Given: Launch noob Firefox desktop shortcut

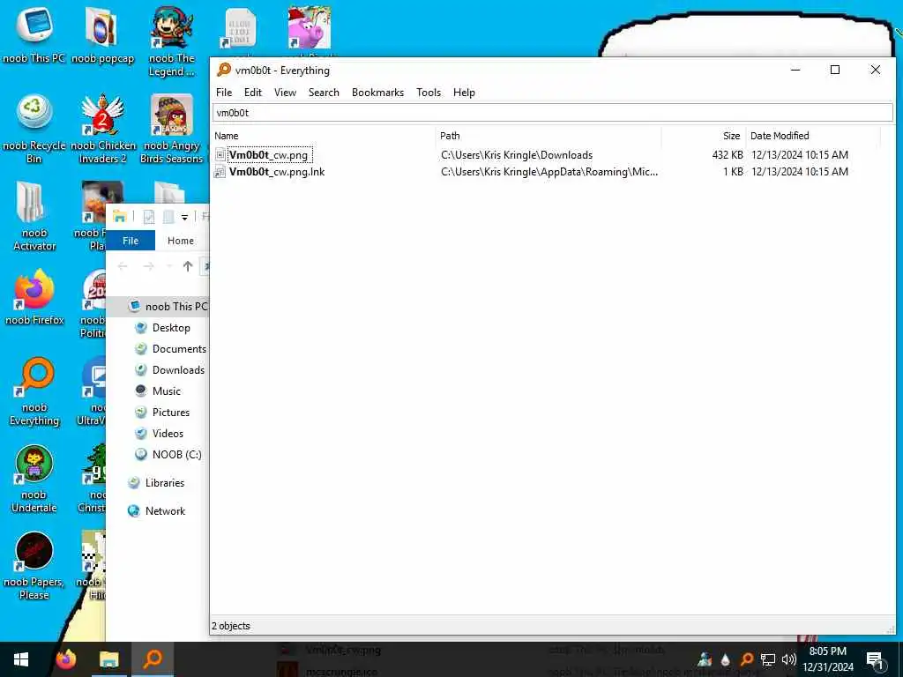Looking at the screenshot, I should point(34,298).
